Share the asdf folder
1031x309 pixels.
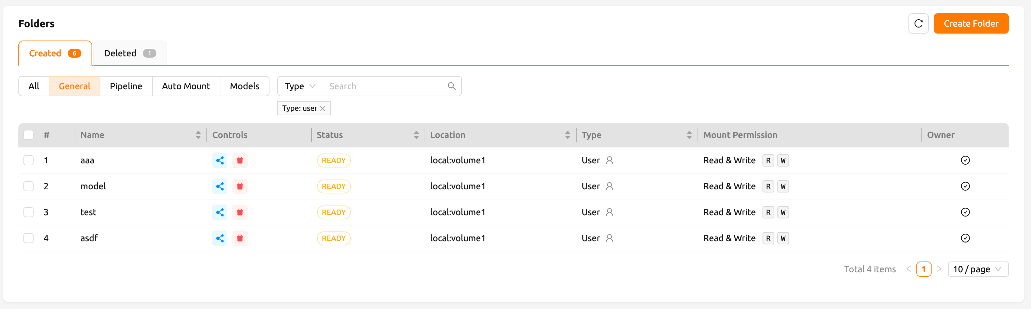220,238
